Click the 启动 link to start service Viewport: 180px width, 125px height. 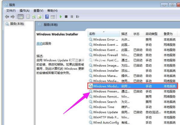[x=39, y=44]
